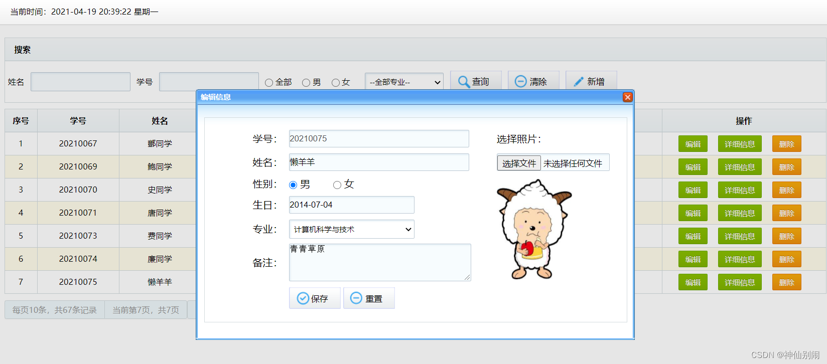Click the 编辑信息 dialog title bar
Image resolution: width=827 pixels, height=364 pixels.
(415, 97)
